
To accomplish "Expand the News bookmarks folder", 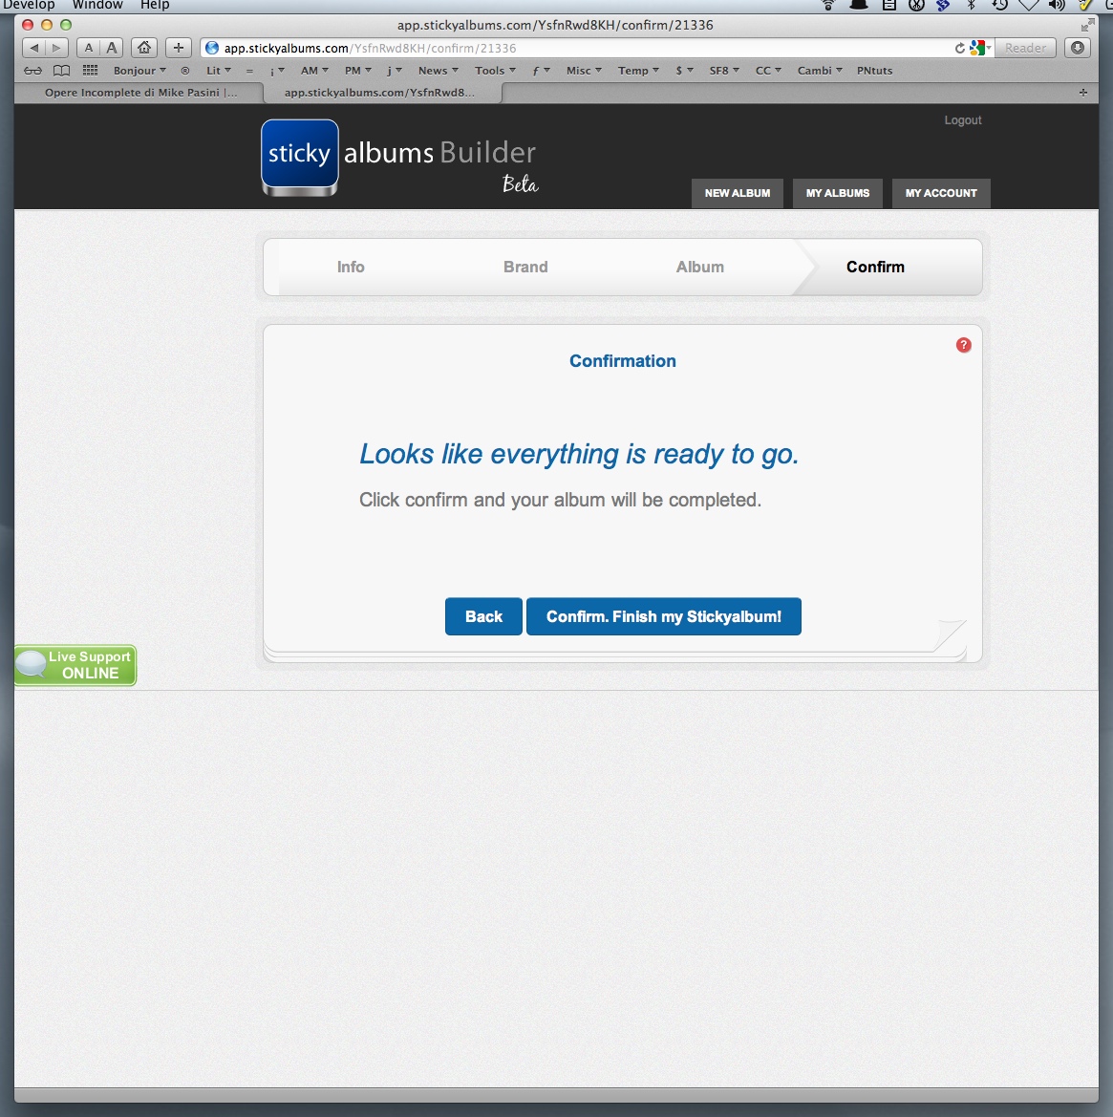I will coord(438,71).
